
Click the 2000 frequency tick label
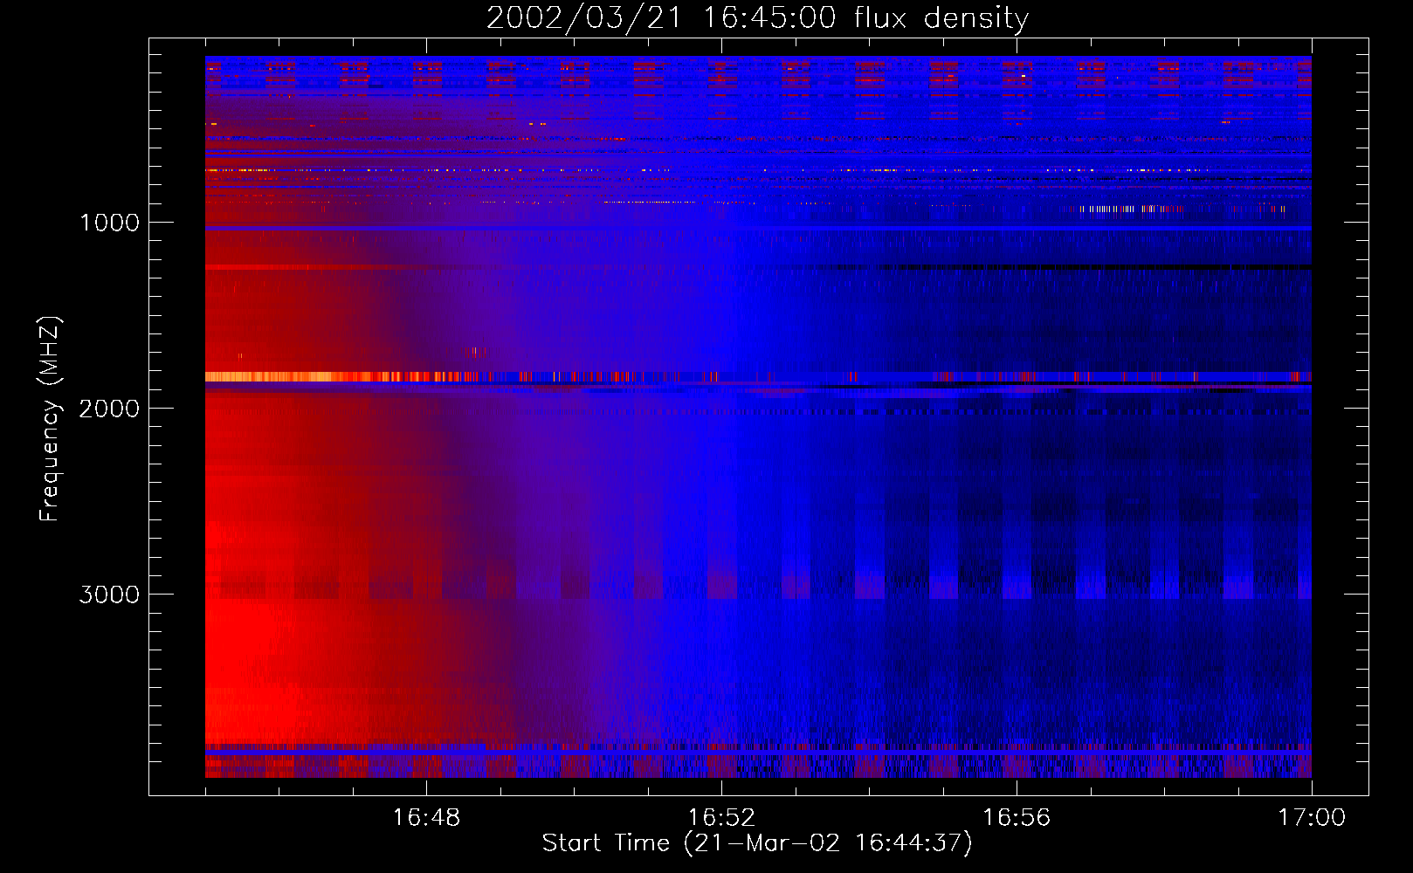[109, 409]
